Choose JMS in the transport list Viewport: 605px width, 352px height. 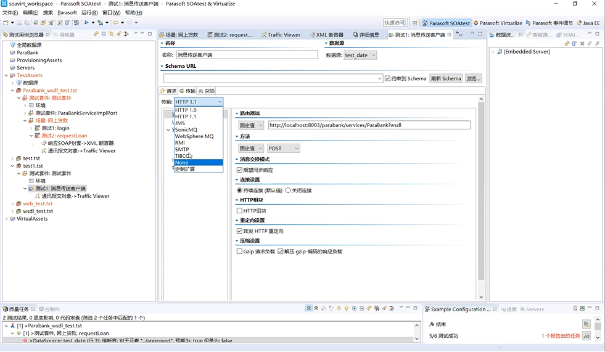click(x=199, y=123)
